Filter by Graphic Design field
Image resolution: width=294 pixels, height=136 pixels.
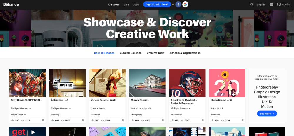point(267,92)
